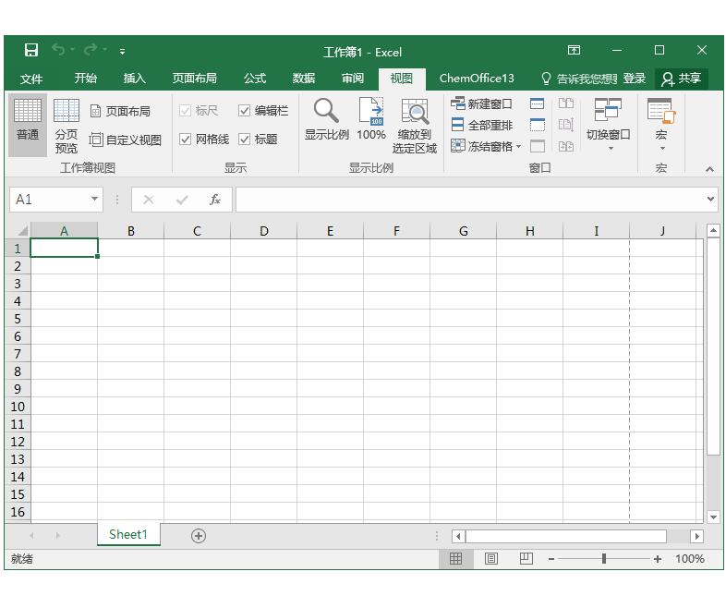Save the workbook with the floppy disk icon
Screen dimensions: 726x608
(31, 50)
